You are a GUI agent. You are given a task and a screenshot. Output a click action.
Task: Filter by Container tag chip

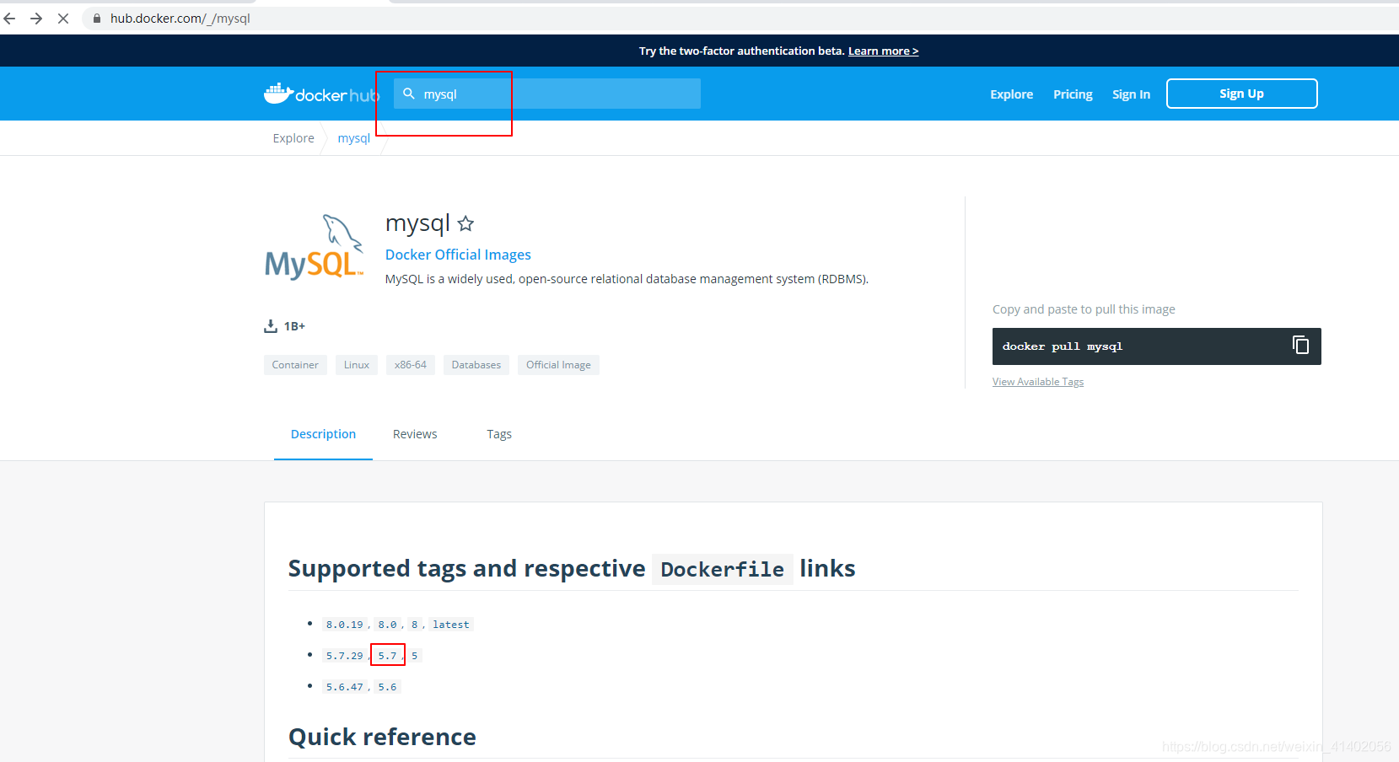[x=295, y=365]
